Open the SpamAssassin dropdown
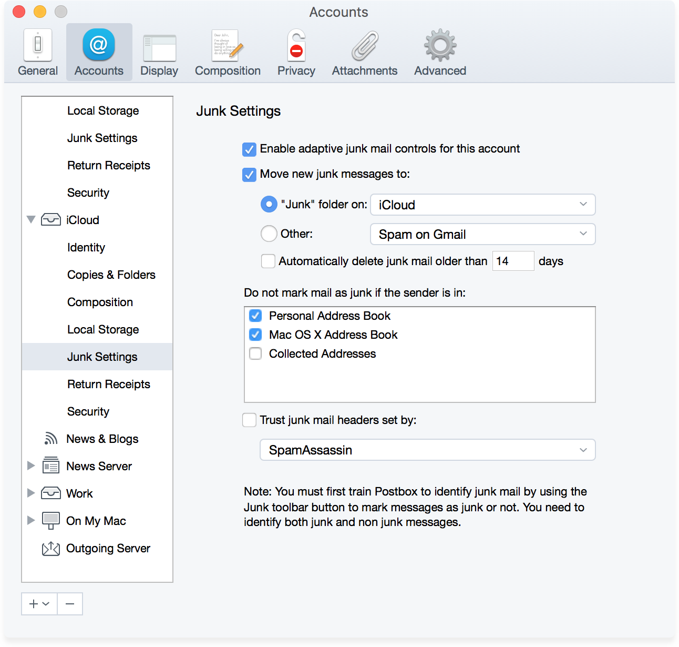 click(x=428, y=450)
